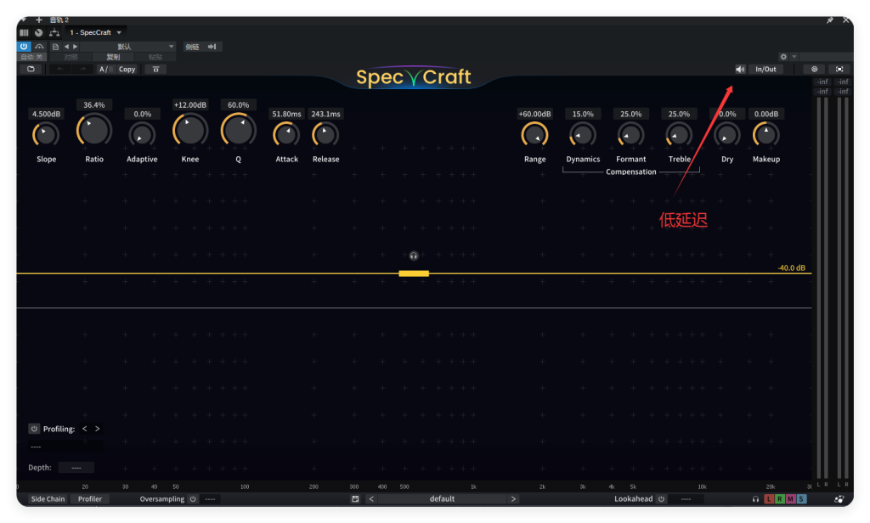Expand the arrow beside the host gear

794,57
